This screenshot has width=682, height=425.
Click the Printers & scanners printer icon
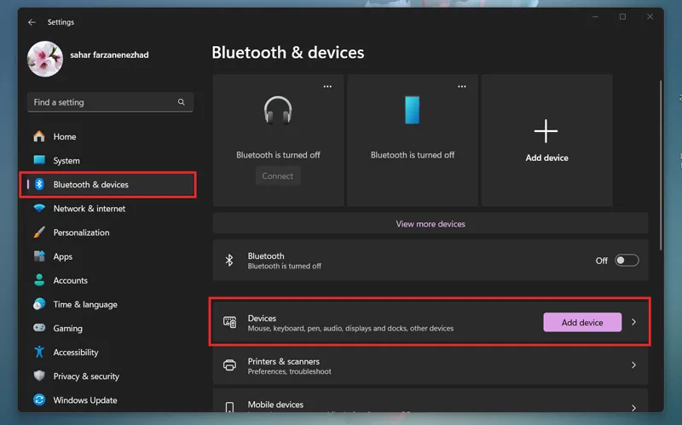tap(229, 365)
